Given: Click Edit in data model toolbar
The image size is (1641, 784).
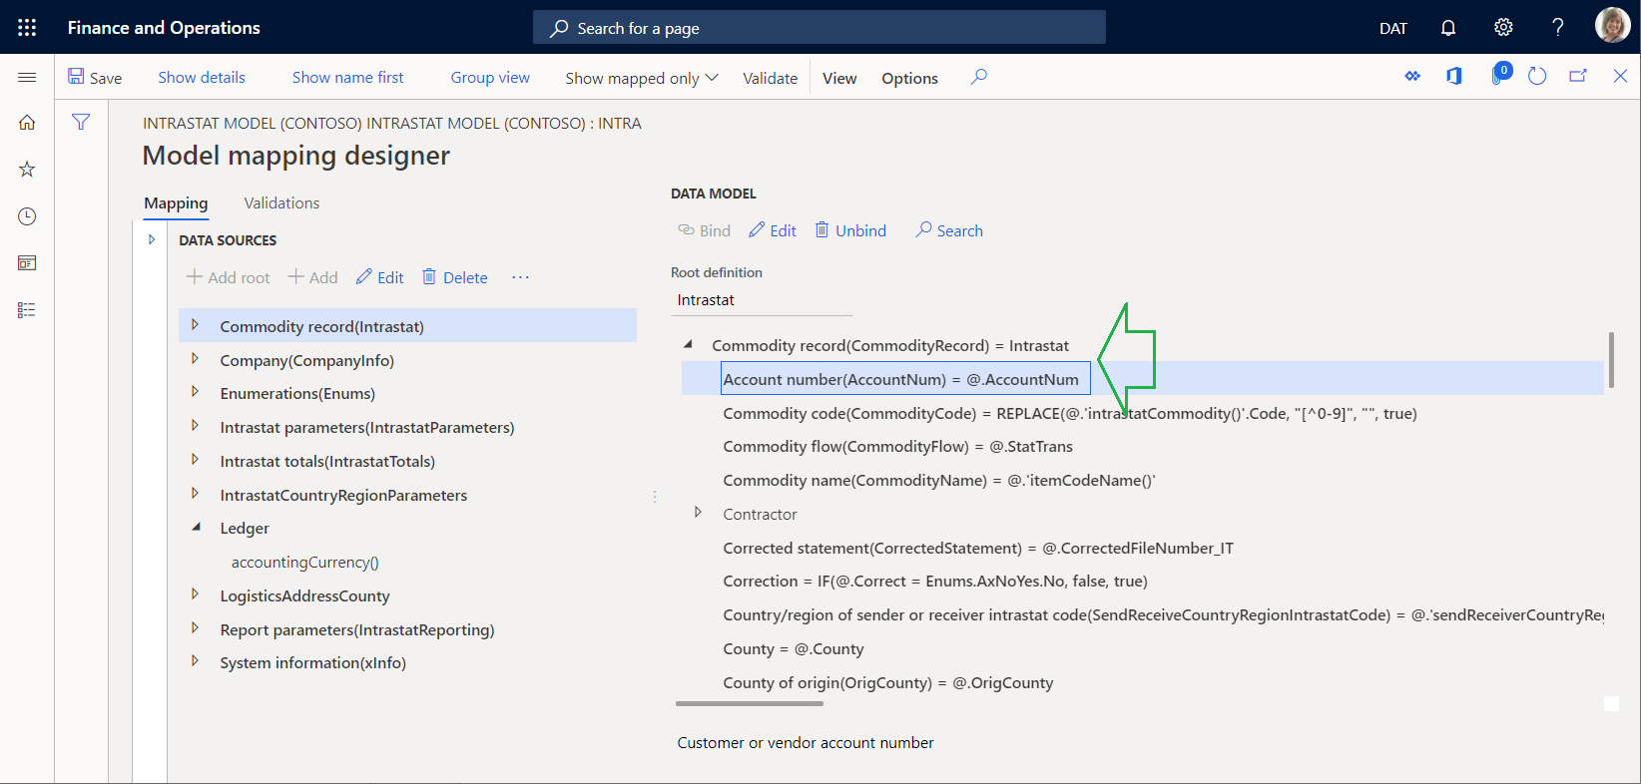Looking at the screenshot, I should [773, 230].
